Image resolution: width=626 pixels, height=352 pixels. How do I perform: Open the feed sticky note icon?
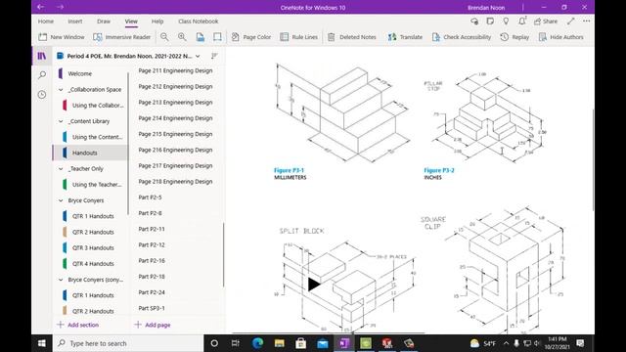pos(490,22)
